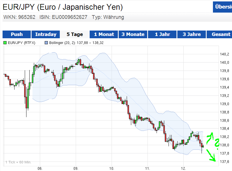Switch to the Push tab
The image size is (232, 171).
point(17,34)
